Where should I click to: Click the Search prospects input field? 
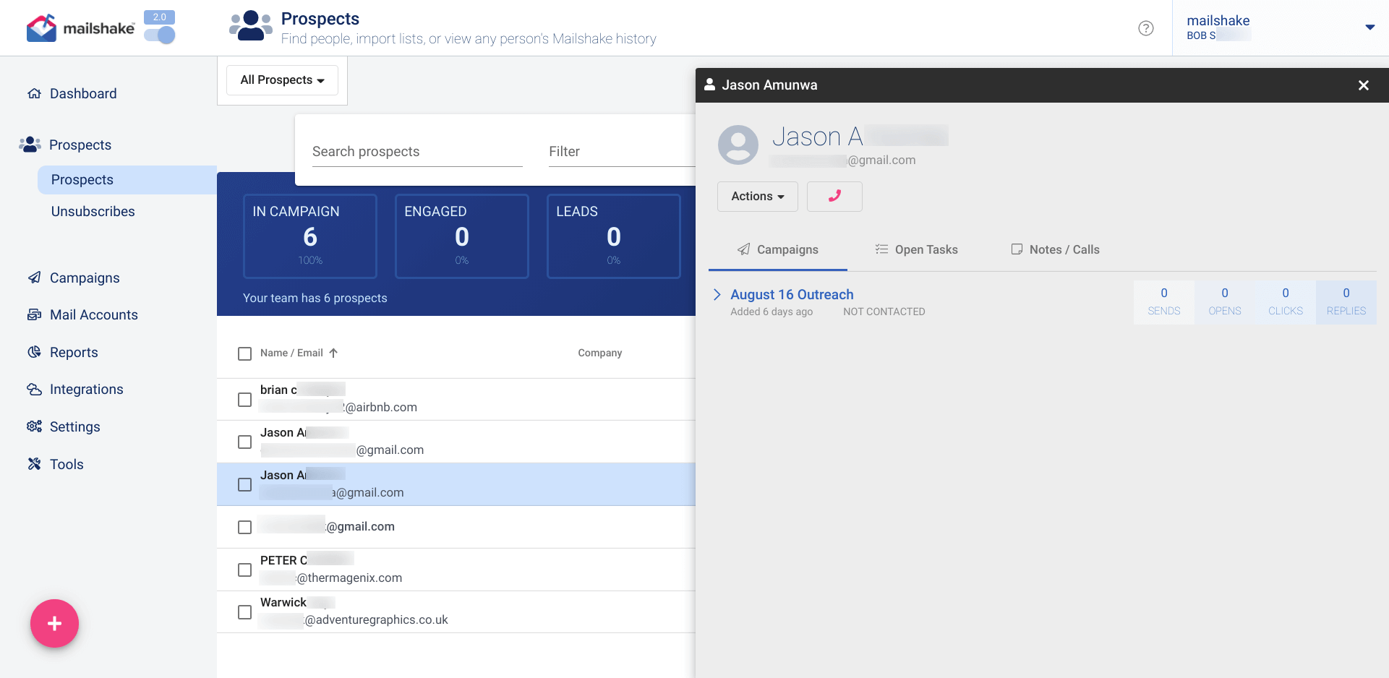tap(416, 152)
